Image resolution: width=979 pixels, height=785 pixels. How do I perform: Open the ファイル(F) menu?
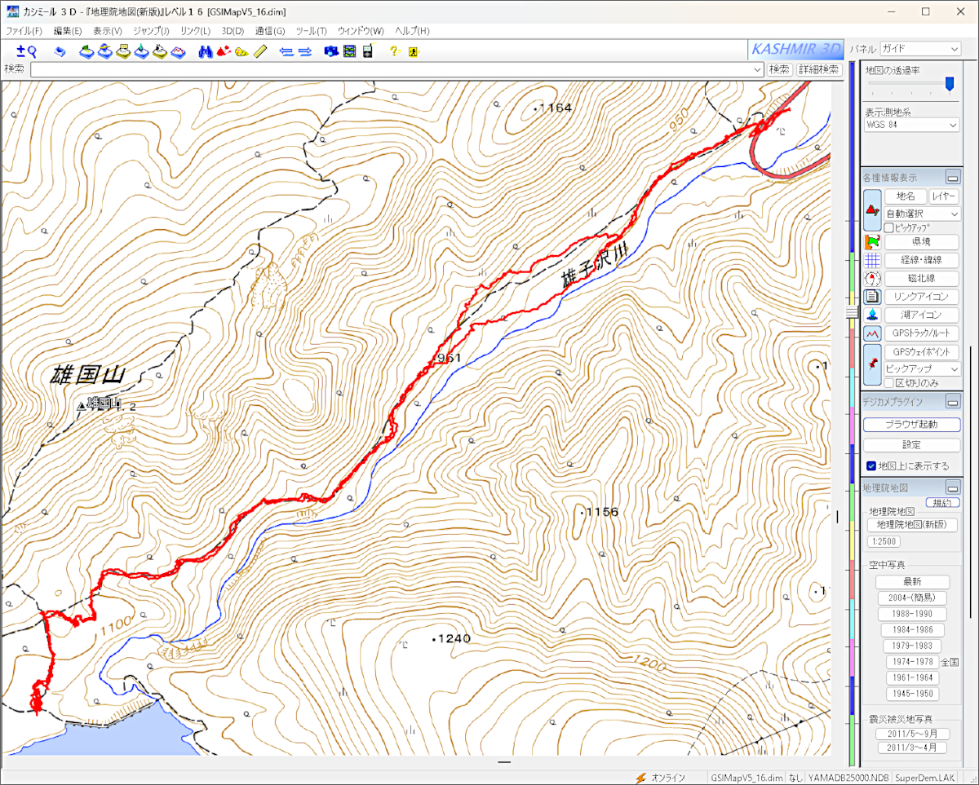pyautogui.click(x=24, y=31)
